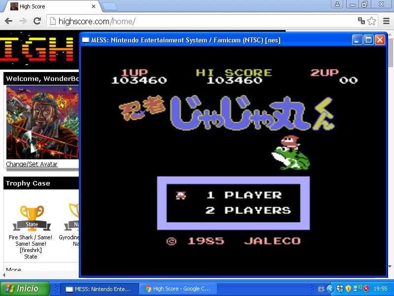Open the Chrome hamburger menu
394x296 pixels.
pyautogui.click(x=386, y=21)
